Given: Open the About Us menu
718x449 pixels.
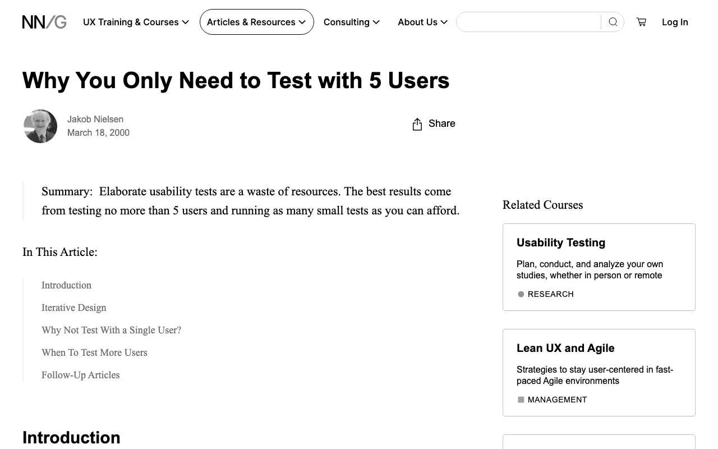Looking at the screenshot, I should click(422, 22).
